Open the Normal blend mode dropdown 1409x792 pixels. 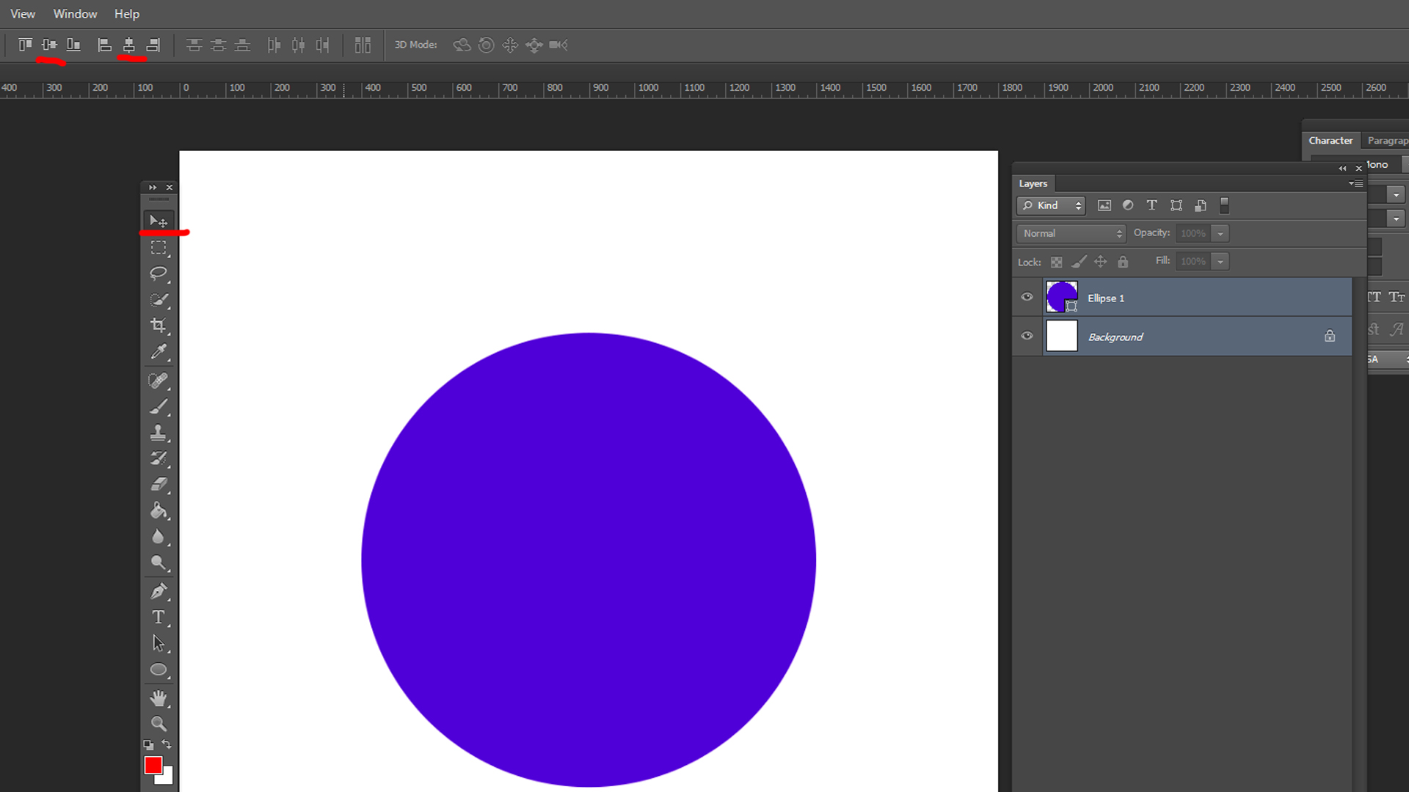(1071, 233)
